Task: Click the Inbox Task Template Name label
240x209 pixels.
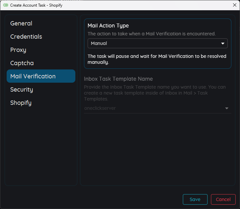Action: pos(118,79)
